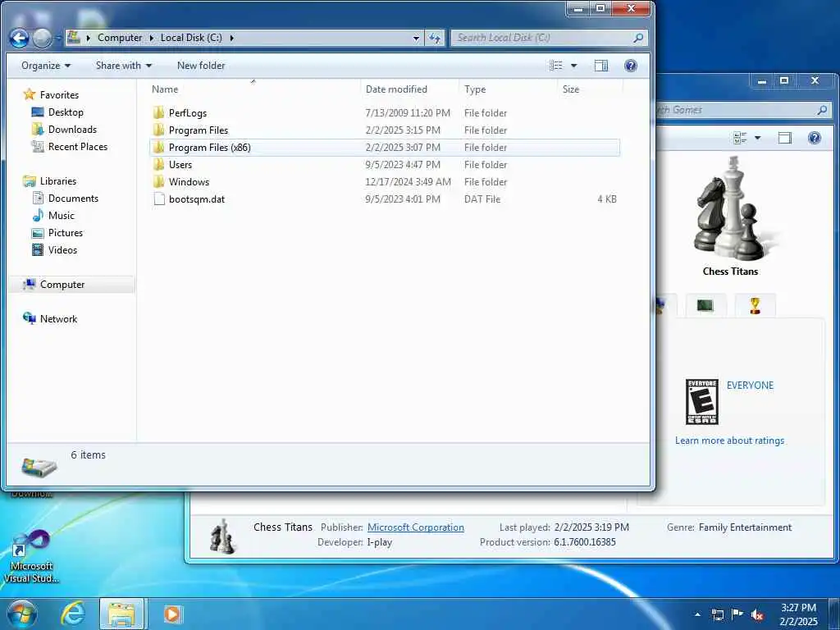Select the PerfLogs folder icon
This screenshot has height=630, width=840.
158,113
